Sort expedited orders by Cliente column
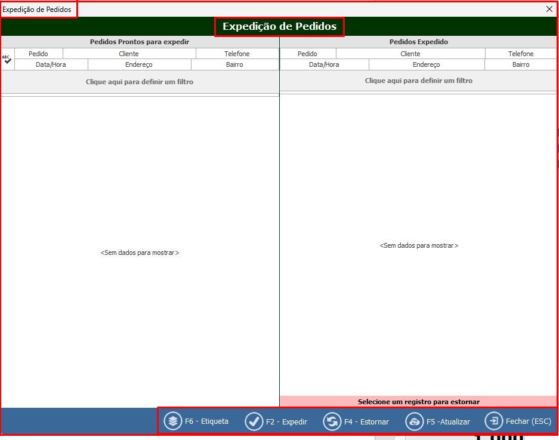This screenshot has height=440, width=559. click(x=410, y=54)
